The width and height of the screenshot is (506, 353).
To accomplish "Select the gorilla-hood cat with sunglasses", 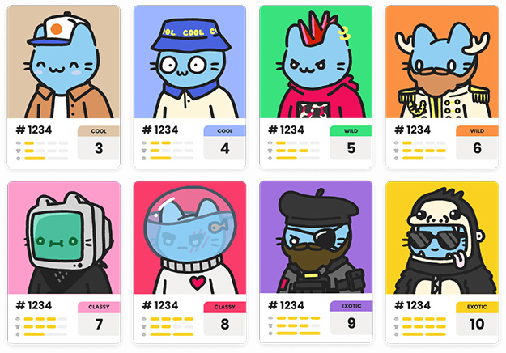I will [442, 238].
